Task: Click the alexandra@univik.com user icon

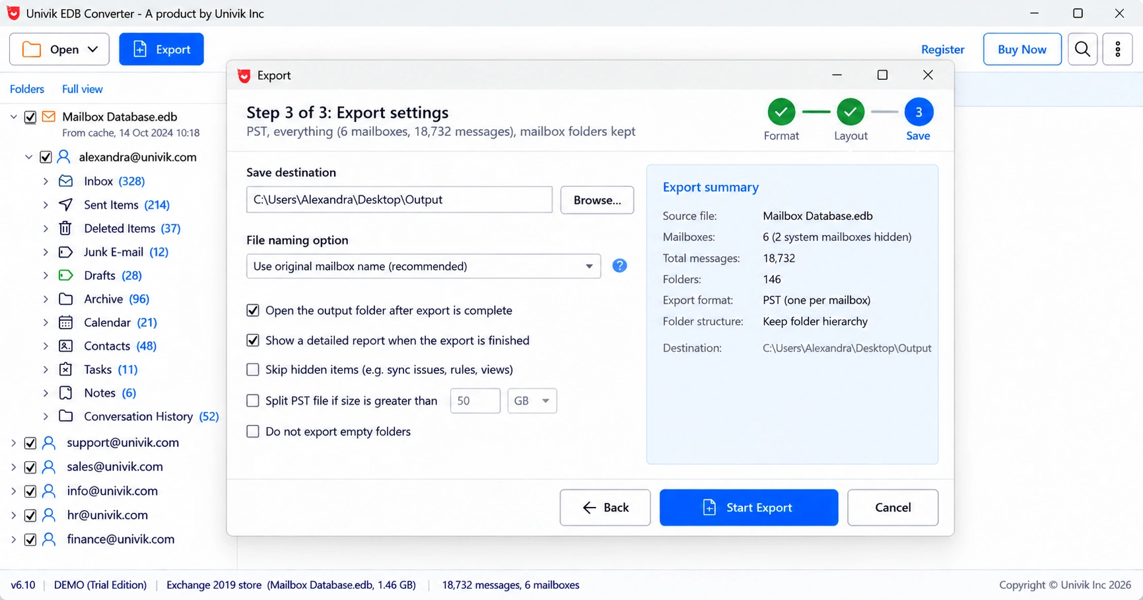Action: tap(64, 157)
